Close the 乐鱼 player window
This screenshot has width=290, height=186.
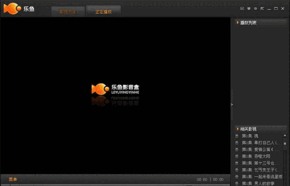(x=283, y=9)
